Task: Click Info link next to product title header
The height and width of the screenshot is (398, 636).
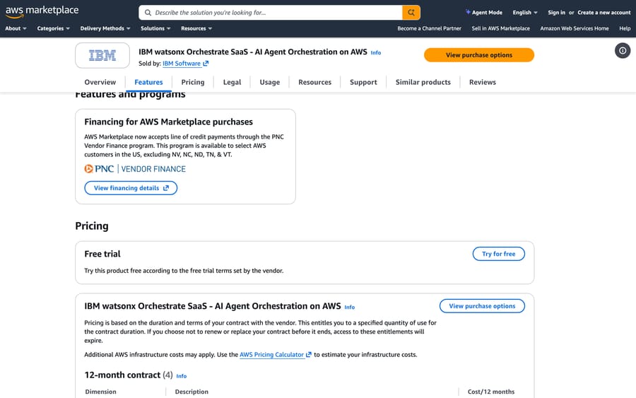Action: point(376,53)
